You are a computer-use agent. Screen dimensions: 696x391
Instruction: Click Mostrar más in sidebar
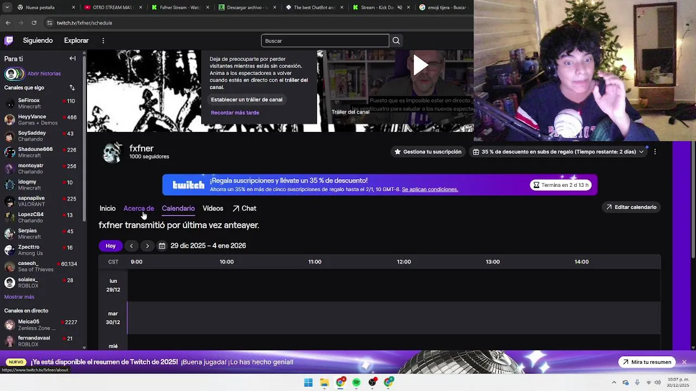19,297
